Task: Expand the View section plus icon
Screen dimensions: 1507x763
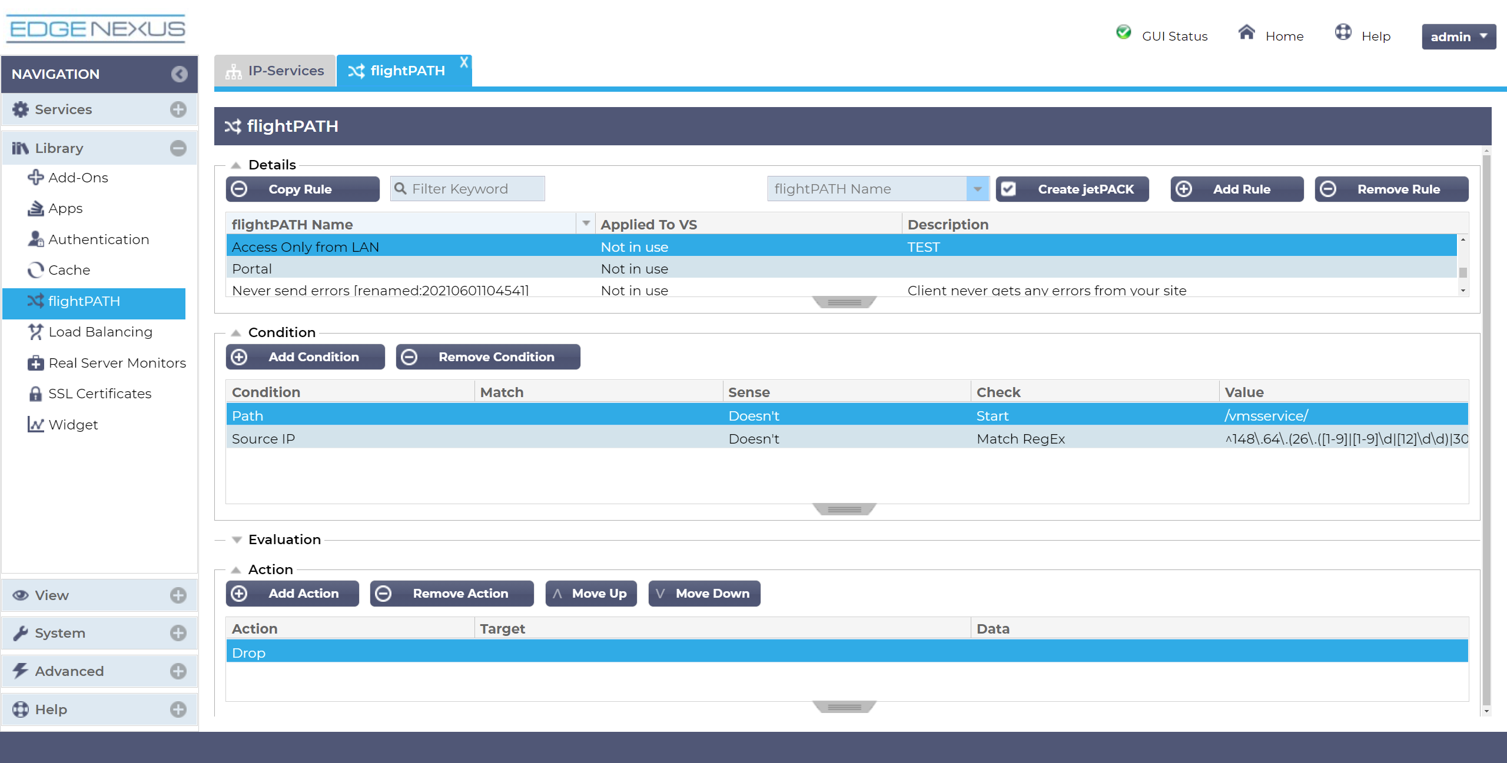Action: (x=178, y=595)
